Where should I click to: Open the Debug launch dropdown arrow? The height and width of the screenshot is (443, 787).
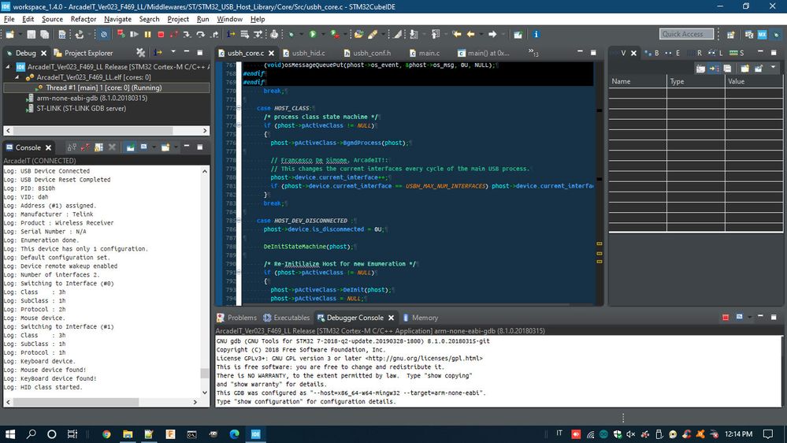click(x=301, y=34)
